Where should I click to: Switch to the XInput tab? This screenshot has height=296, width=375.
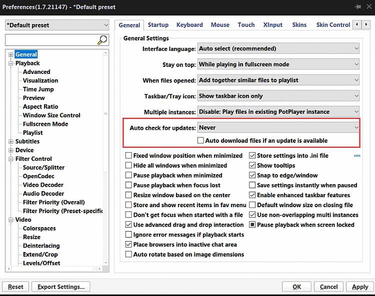pos(272,25)
